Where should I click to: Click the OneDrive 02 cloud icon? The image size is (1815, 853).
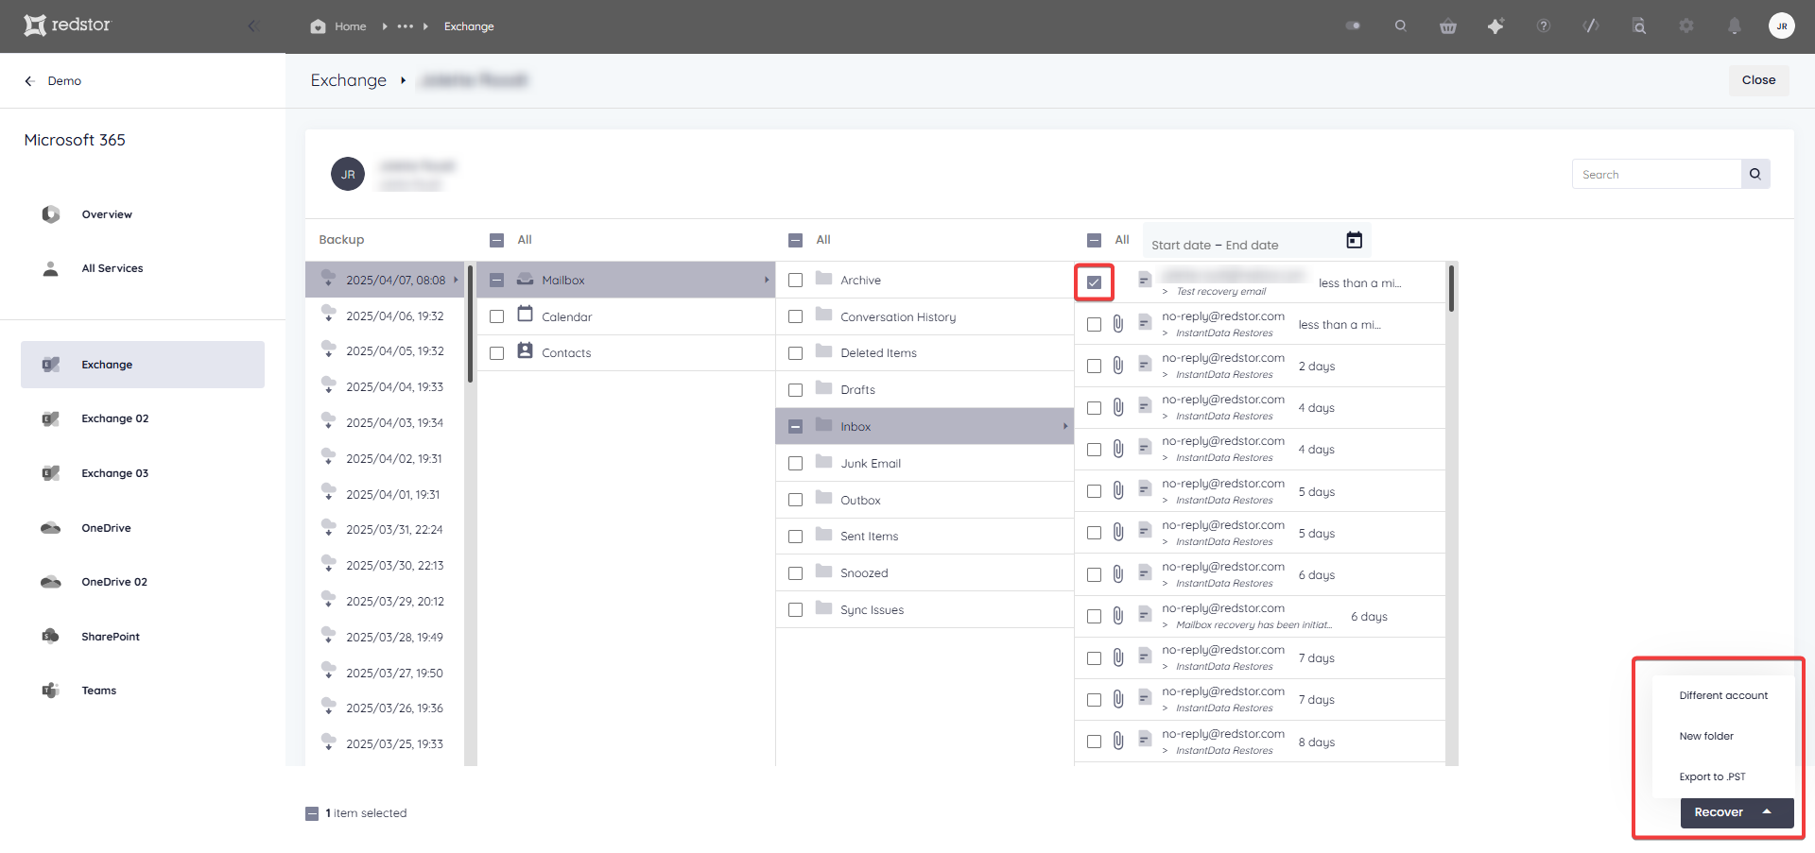point(51,582)
